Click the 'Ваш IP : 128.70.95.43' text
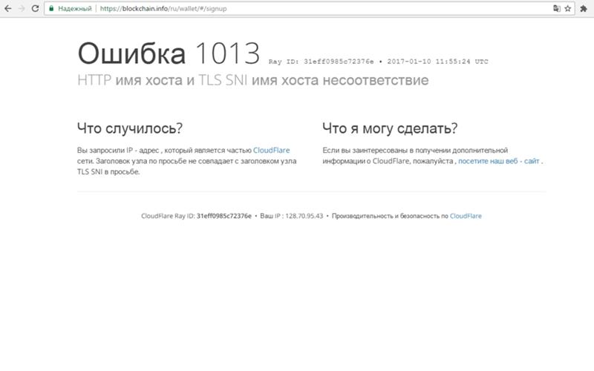Screen dimensions: 594x371 click(291, 216)
